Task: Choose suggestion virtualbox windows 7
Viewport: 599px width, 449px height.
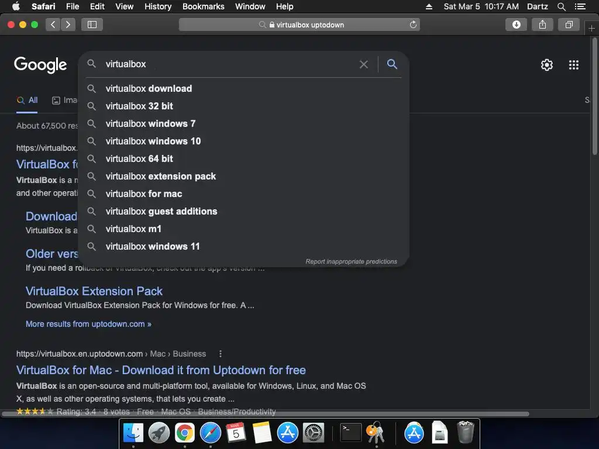Action: (244, 124)
